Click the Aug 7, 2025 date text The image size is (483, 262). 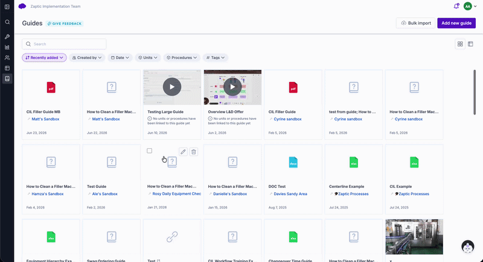coord(278,208)
